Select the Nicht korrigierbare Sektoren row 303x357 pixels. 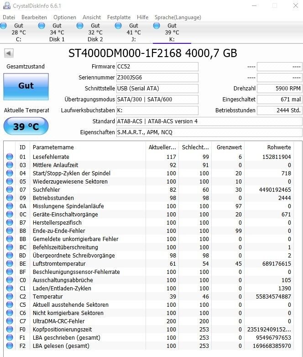point(149,313)
